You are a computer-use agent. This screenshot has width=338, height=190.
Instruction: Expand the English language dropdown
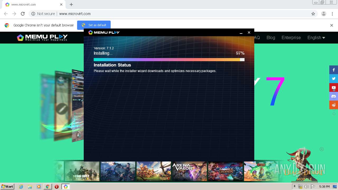[x=316, y=37]
